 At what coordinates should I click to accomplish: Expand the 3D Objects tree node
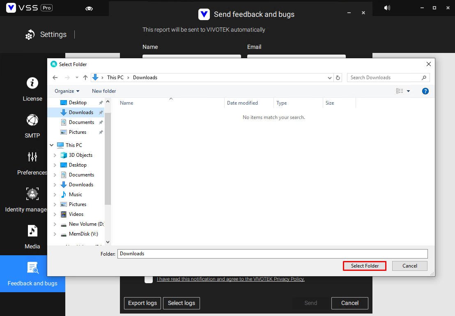[55, 155]
